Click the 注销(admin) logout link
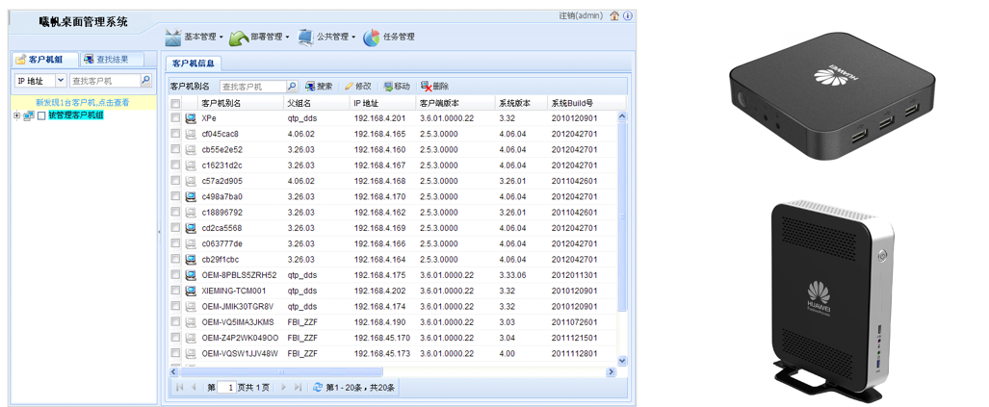Screen dimensions: 989x407 582,15
